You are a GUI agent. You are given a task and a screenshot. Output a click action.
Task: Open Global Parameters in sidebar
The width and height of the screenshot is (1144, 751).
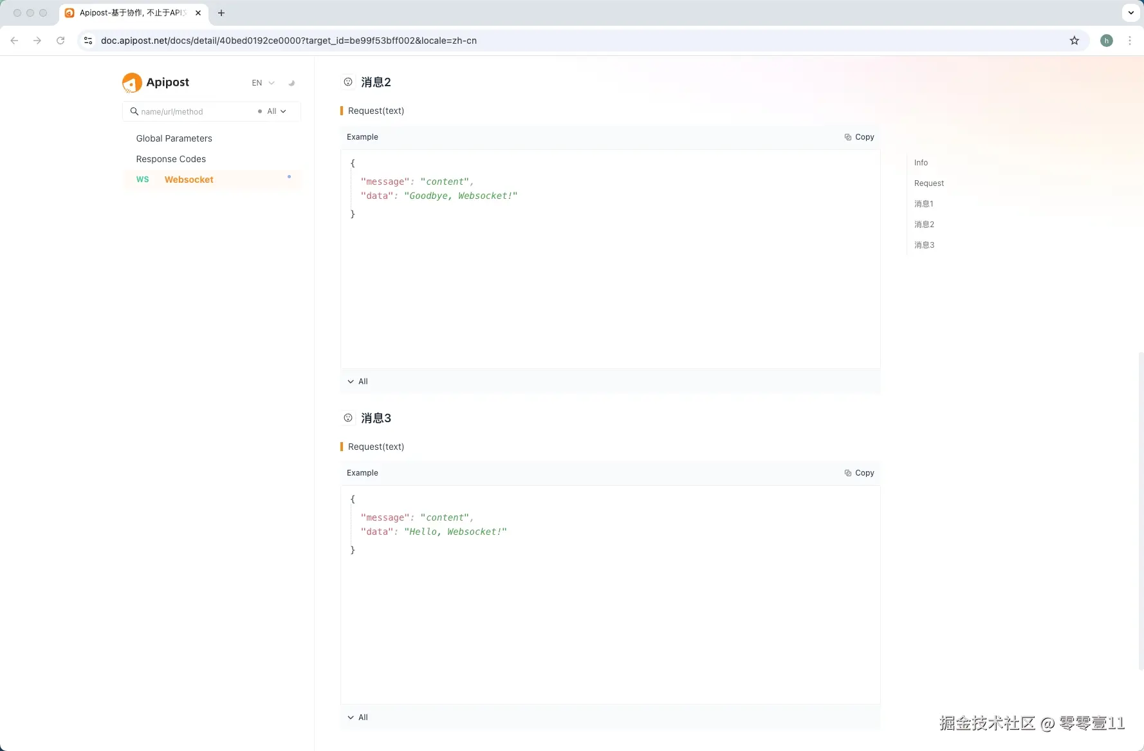[x=174, y=138]
